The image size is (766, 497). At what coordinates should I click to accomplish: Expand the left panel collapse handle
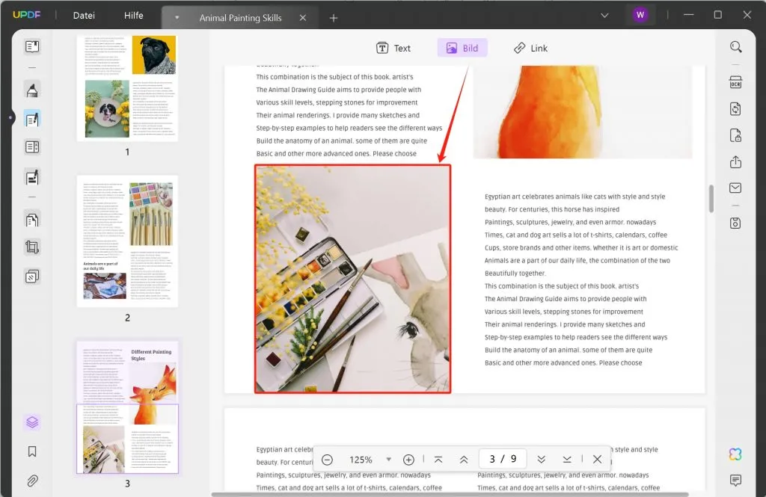[10, 117]
